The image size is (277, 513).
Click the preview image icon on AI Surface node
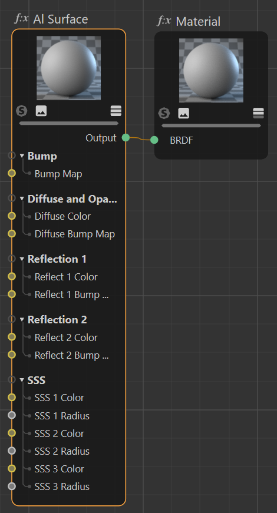click(x=41, y=111)
